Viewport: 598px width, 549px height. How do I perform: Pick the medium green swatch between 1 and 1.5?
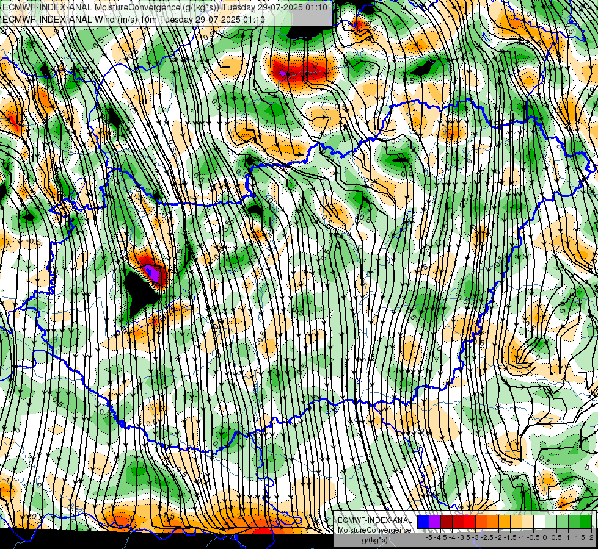(574, 522)
